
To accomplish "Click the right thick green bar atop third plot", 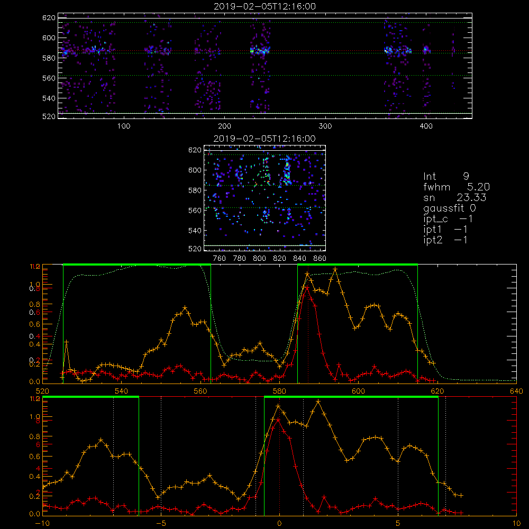I will [x=358, y=264].
